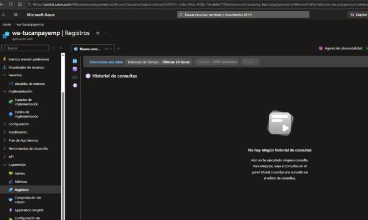Open Métricas in the sidebar
The height and width of the screenshot is (220, 368).
pos(20,182)
